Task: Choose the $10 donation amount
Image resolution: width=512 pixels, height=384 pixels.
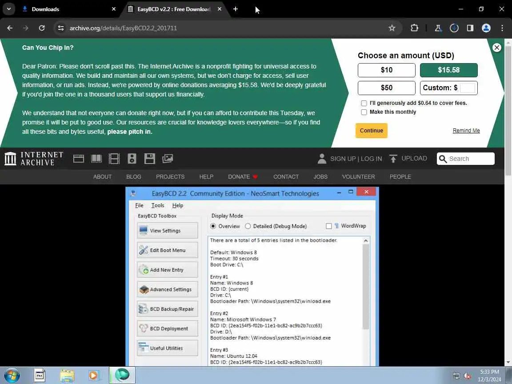Action: coord(387,70)
